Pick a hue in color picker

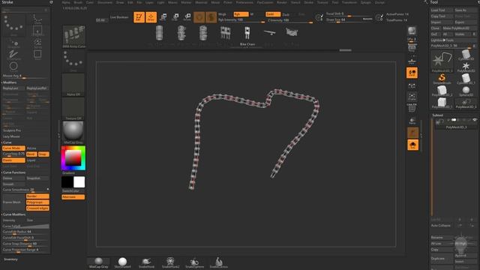pyautogui.click(x=73, y=158)
